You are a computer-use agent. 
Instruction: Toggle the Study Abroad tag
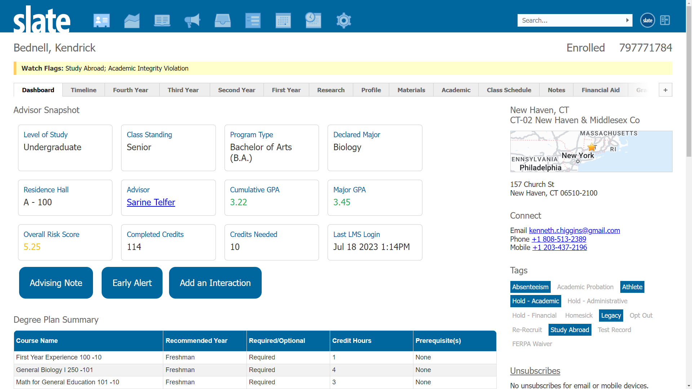coord(569,330)
